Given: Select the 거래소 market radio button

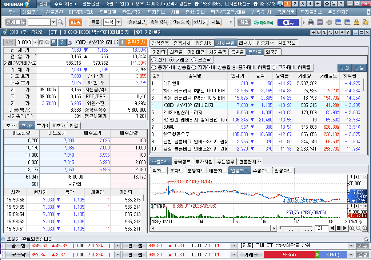Looking at the screenshot, I should [x=172, y=60].
